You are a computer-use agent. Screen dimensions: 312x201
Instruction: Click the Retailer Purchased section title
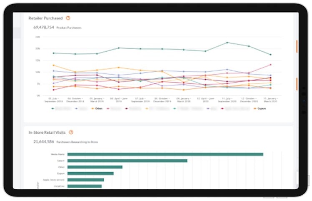pyautogui.click(x=45, y=18)
